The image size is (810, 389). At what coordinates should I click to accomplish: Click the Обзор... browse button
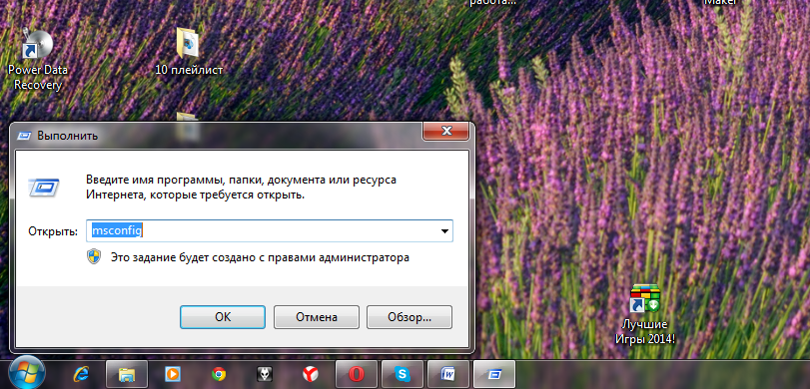[x=409, y=317]
